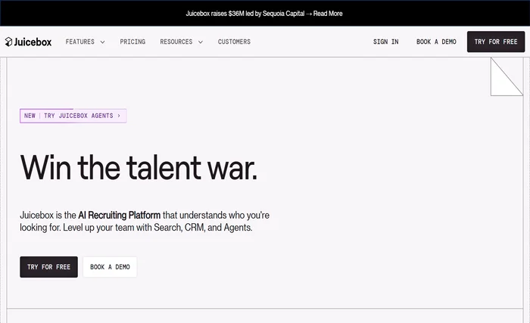530x323 pixels.
Task: Open the Resources menu label
Action: coord(176,42)
